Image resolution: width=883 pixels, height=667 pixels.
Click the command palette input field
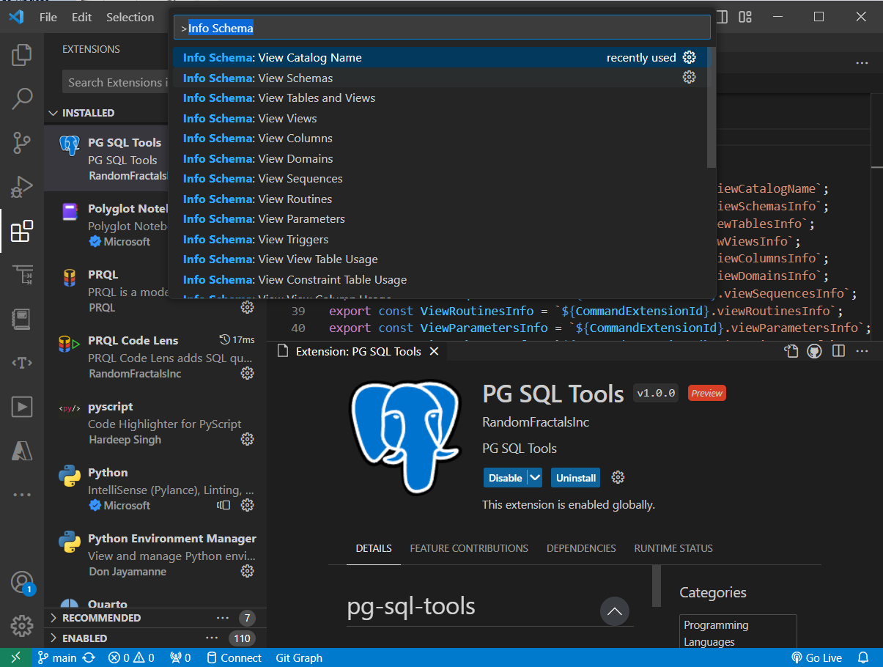tap(442, 28)
